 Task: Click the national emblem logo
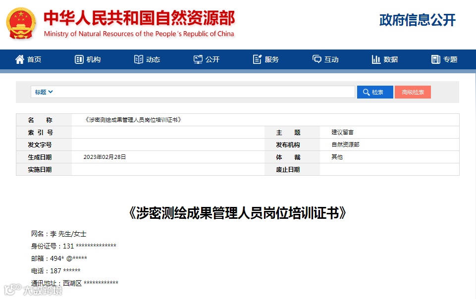(21, 23)
